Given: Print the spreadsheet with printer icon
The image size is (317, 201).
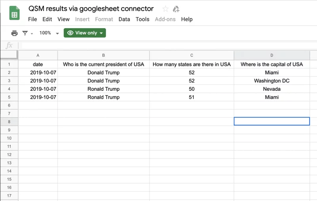Looking at the screenshot, I should pyautogui.click(x=14, y=33).
